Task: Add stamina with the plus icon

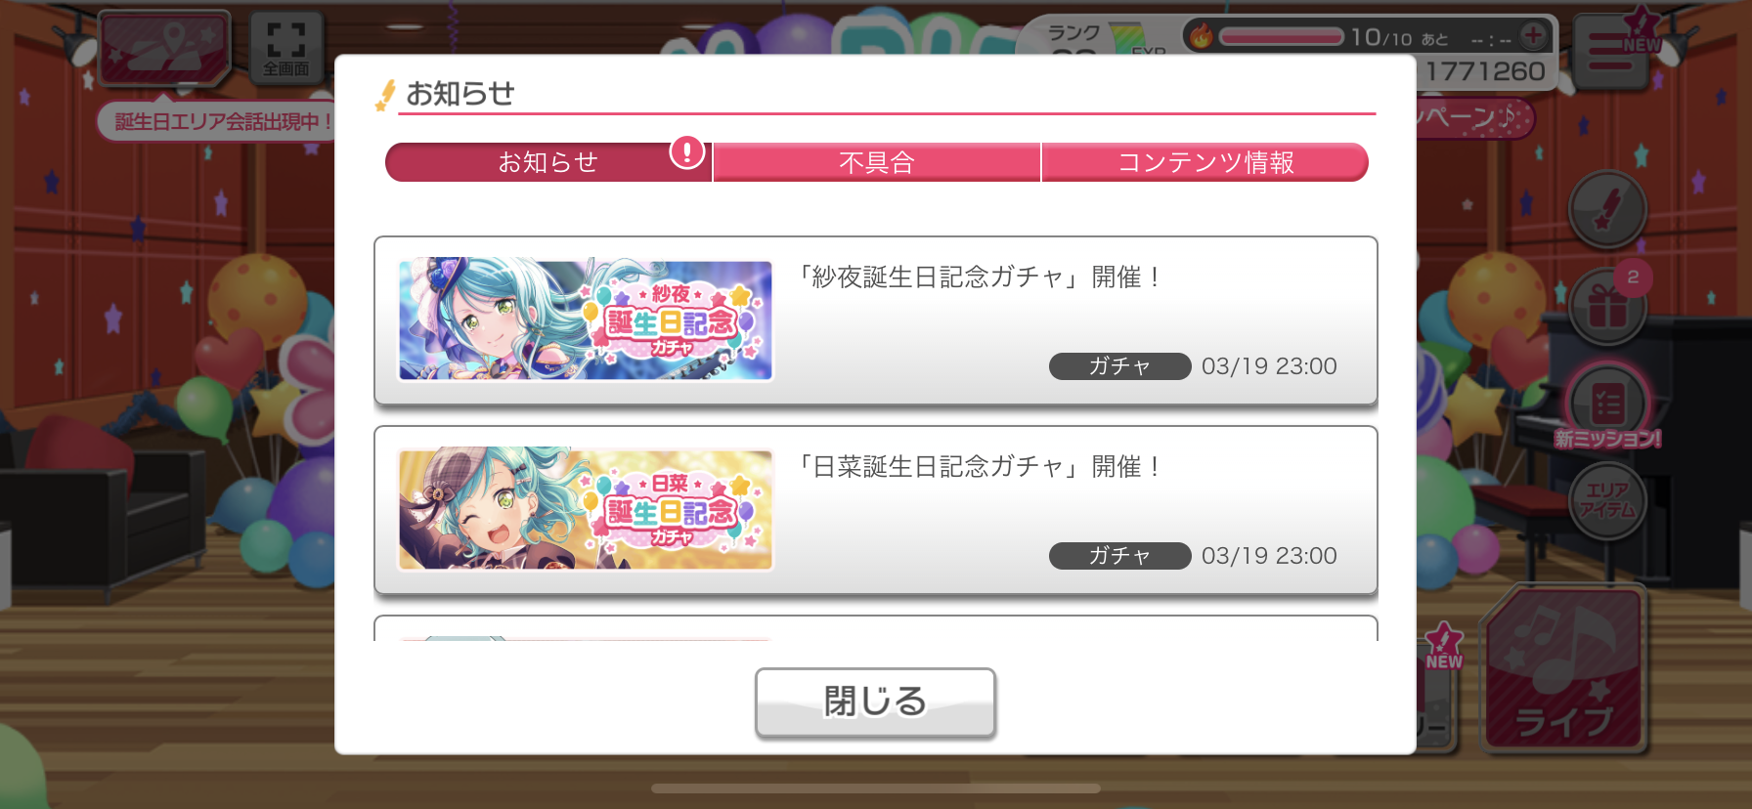Action: pyautogui.click(x=1534, y=36)
